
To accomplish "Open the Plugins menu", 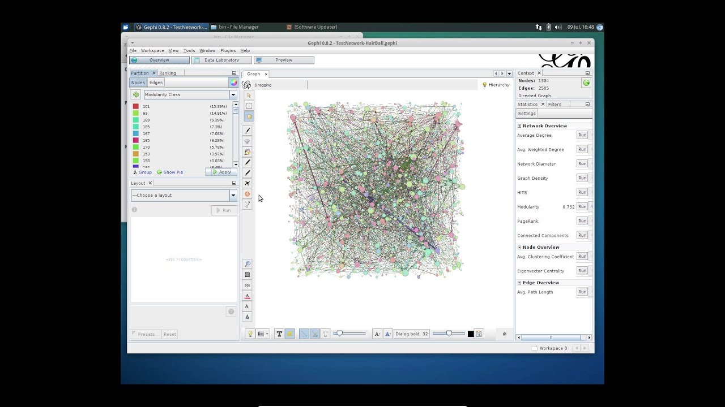I will coord(228,50).
